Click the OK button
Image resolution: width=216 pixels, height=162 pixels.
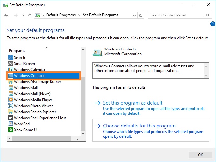[x=200, y=155]
